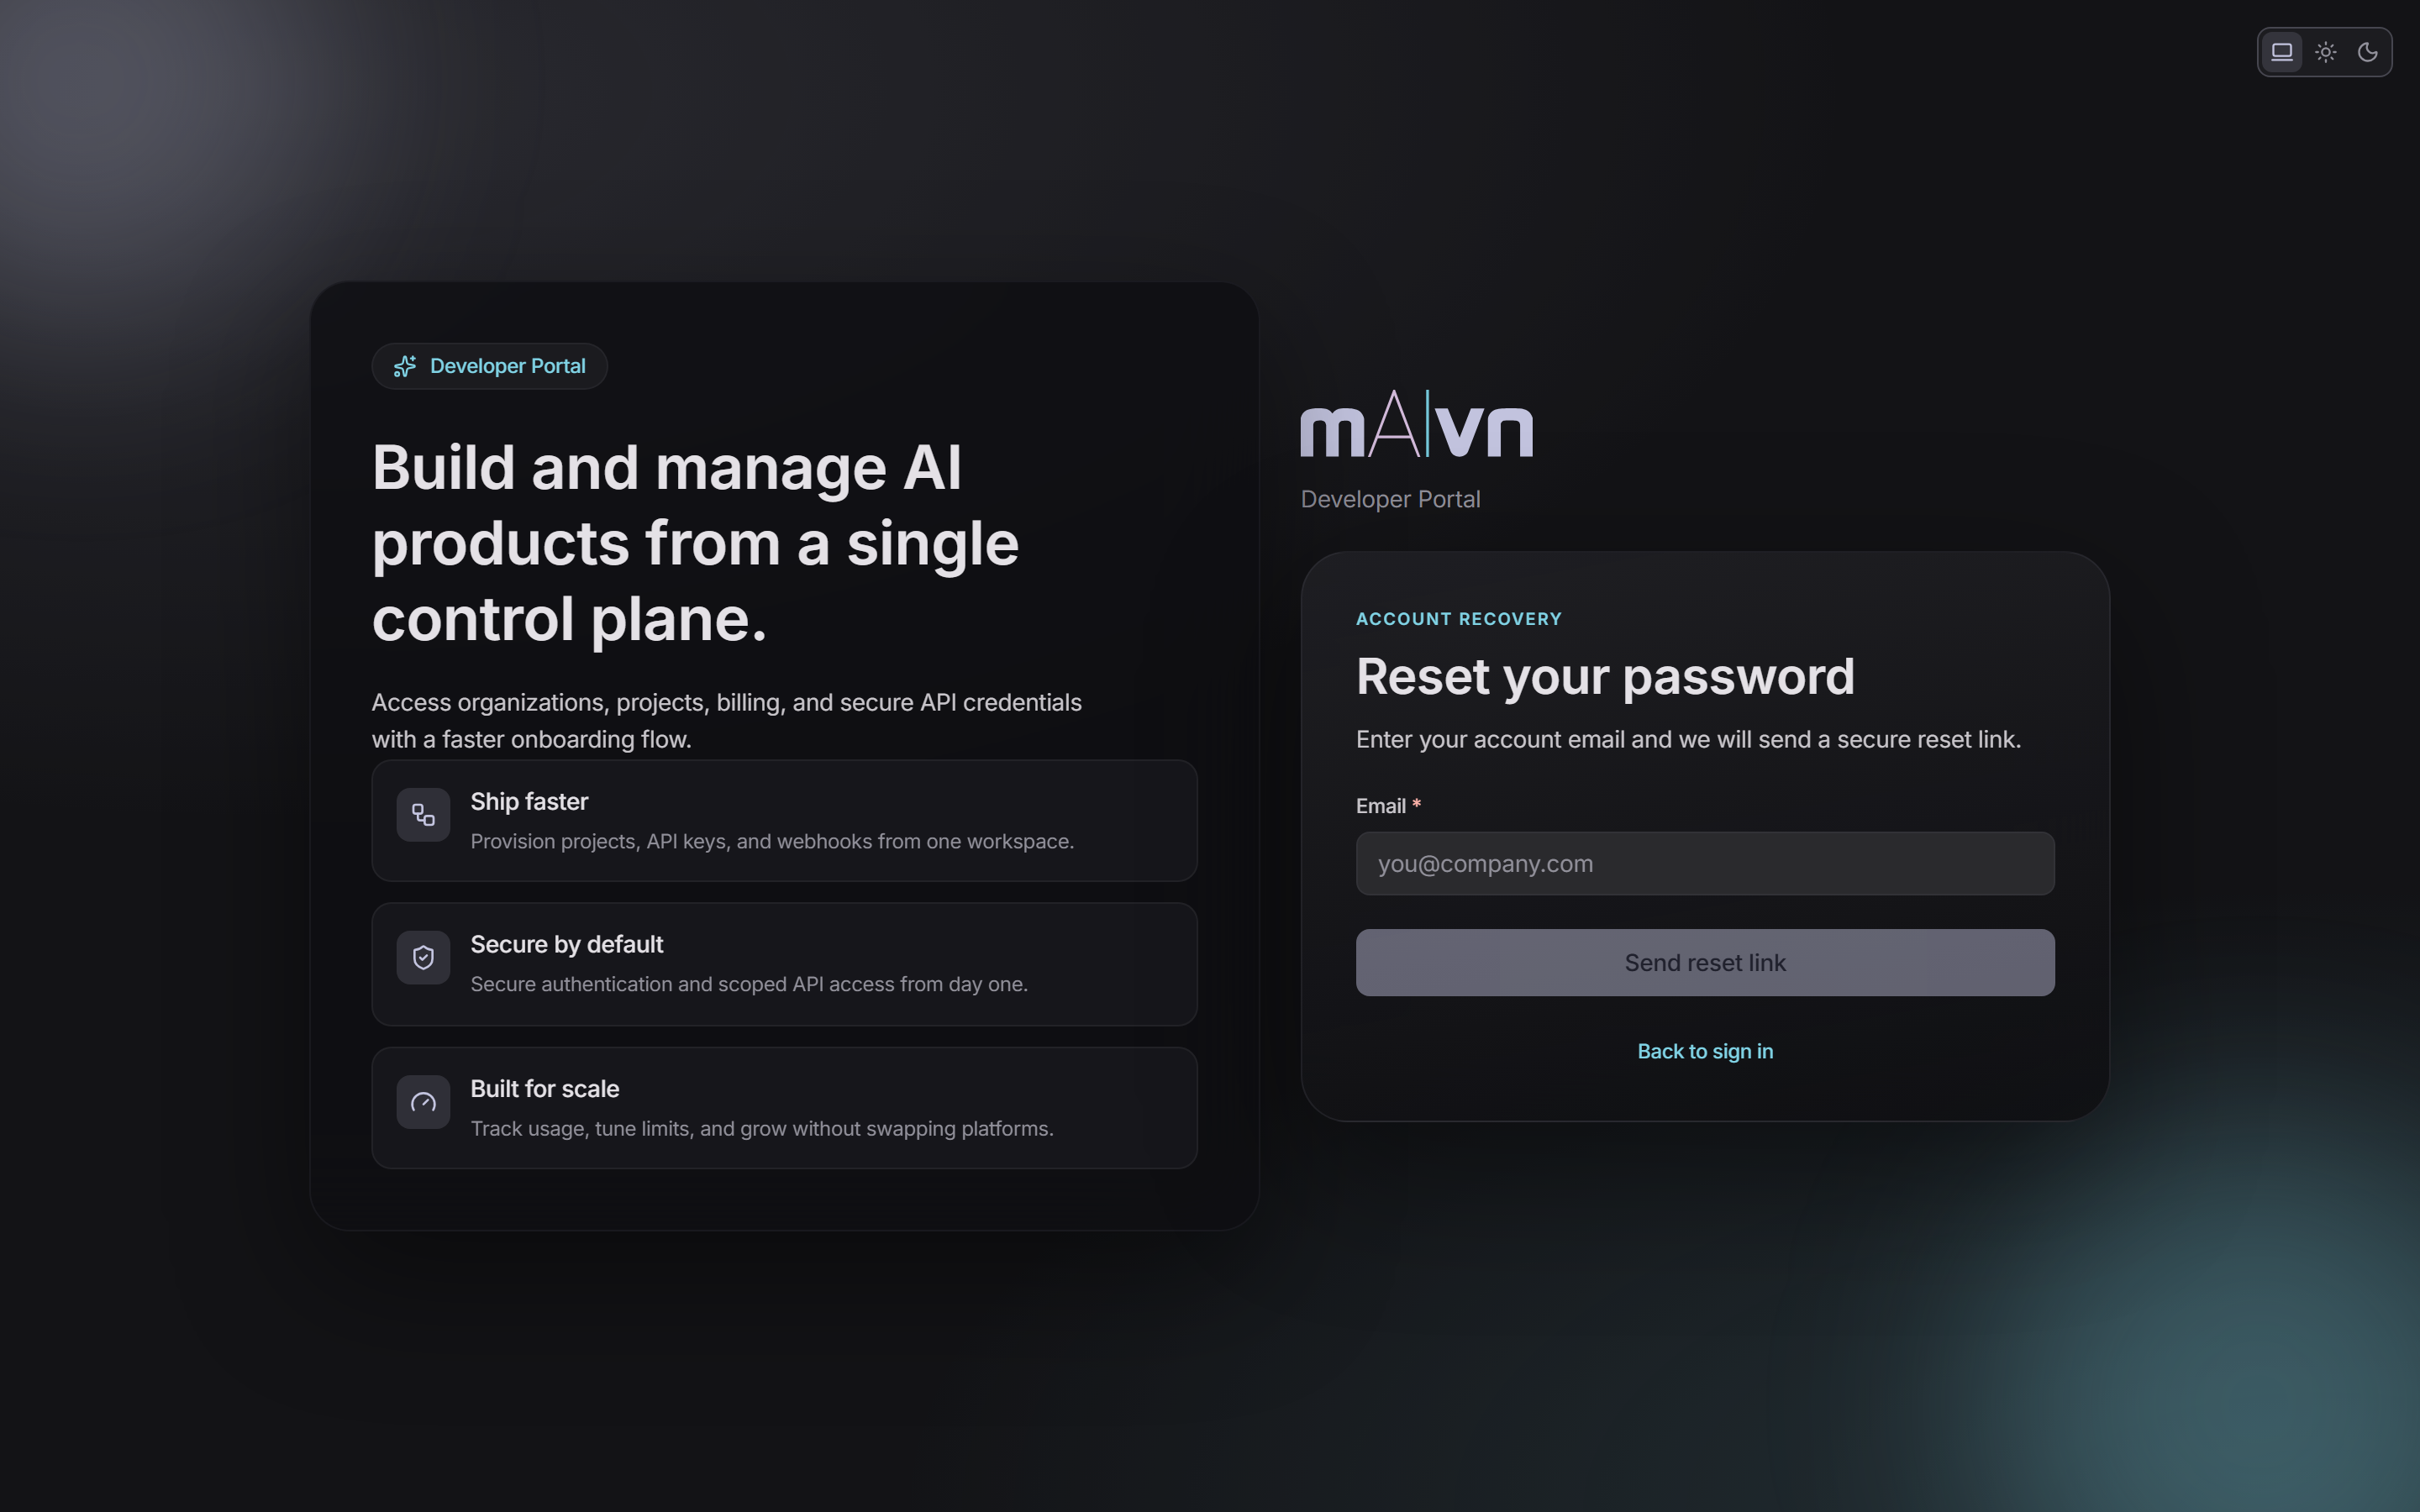Click 'Secure authentication and scoped API access' text
Screen dimensions: 2420x1512
tap(749, 984)
